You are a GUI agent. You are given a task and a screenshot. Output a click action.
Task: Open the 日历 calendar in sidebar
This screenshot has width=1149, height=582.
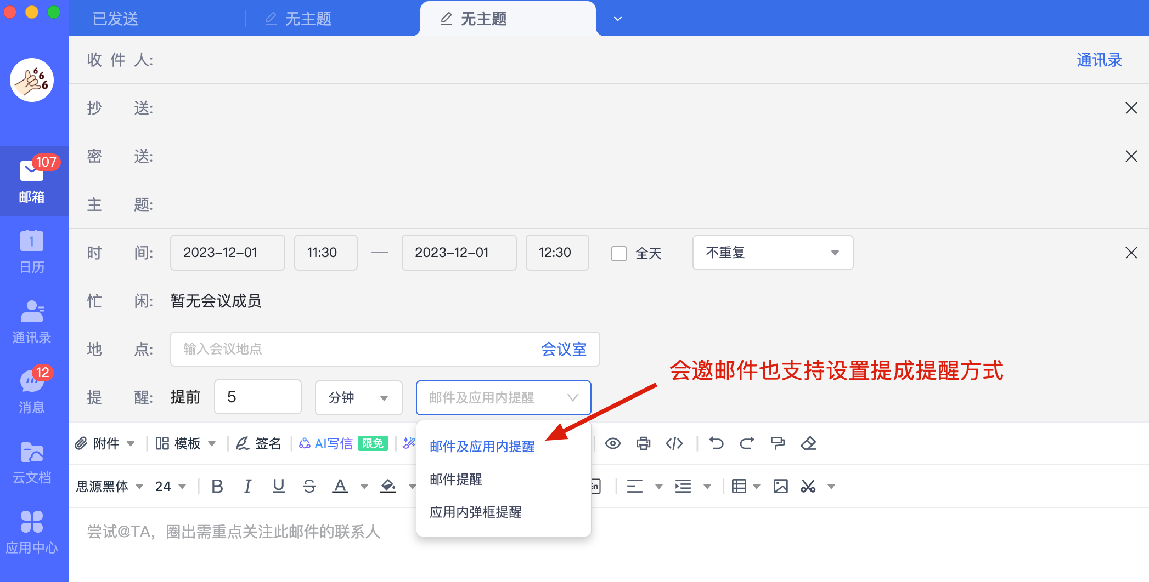coord(32,252)
